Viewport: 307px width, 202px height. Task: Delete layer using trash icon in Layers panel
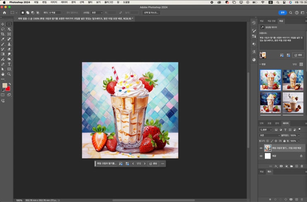point(302,166)
